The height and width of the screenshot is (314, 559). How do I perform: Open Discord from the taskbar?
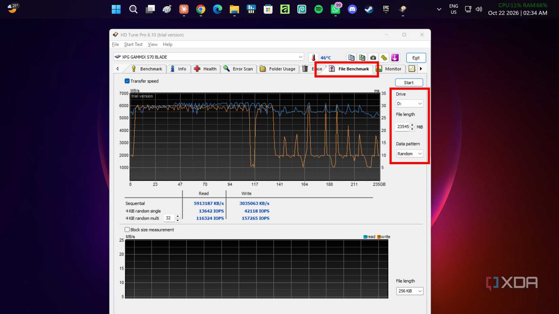[352, 9]
